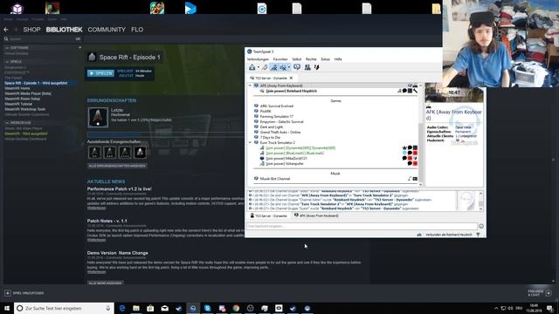Click the Permanent property link in info panel
Viewport: 559px width, 314px height.
(x=463, y=132)
